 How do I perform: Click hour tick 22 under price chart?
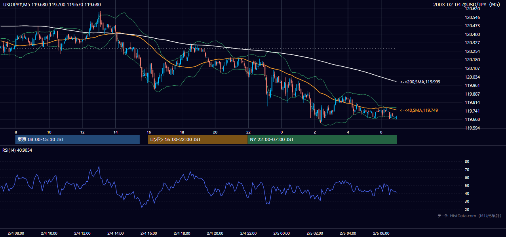pos(248,132)
